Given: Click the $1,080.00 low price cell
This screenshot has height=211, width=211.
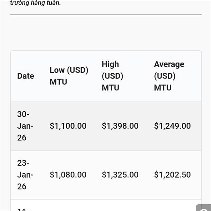Looking at the screenshot, I should 68,175.
